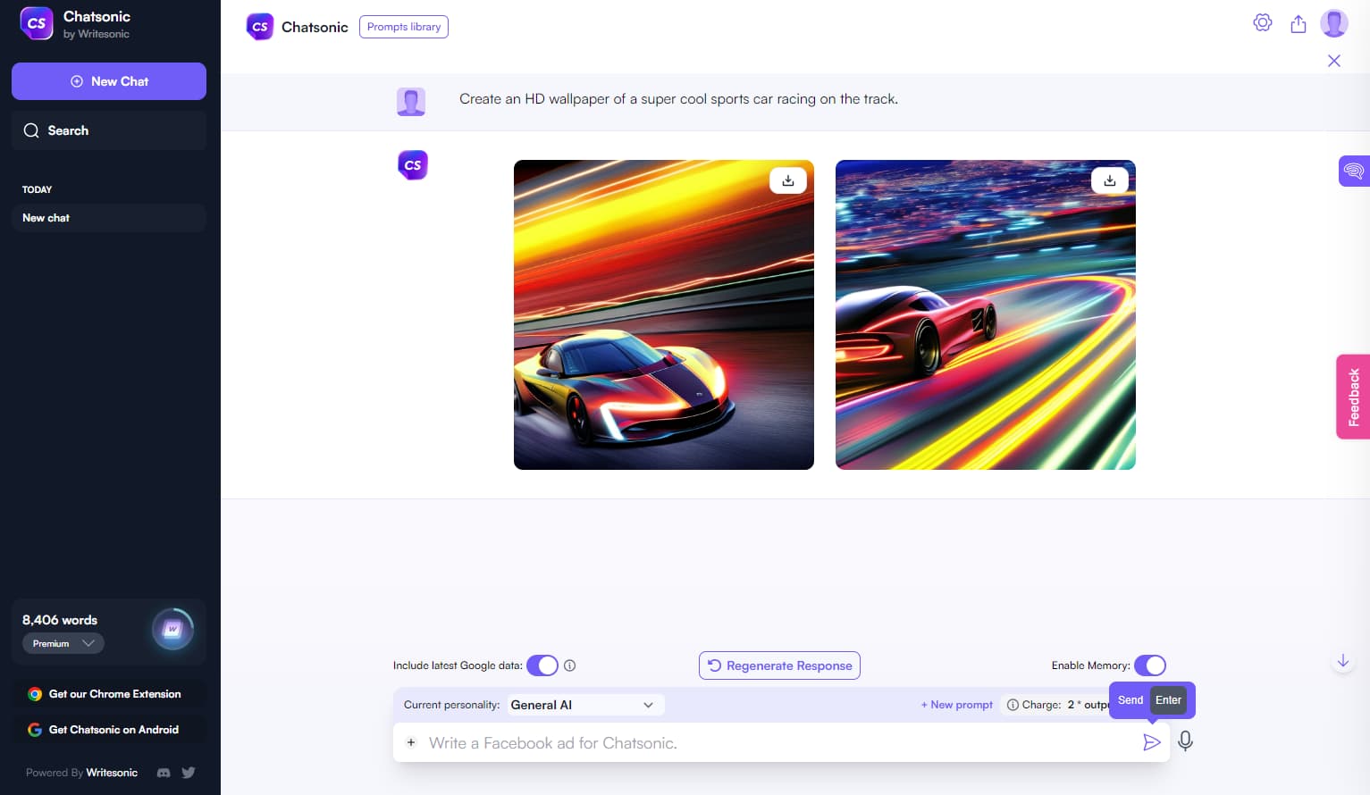Click Regenerate Response

point(778,665)
